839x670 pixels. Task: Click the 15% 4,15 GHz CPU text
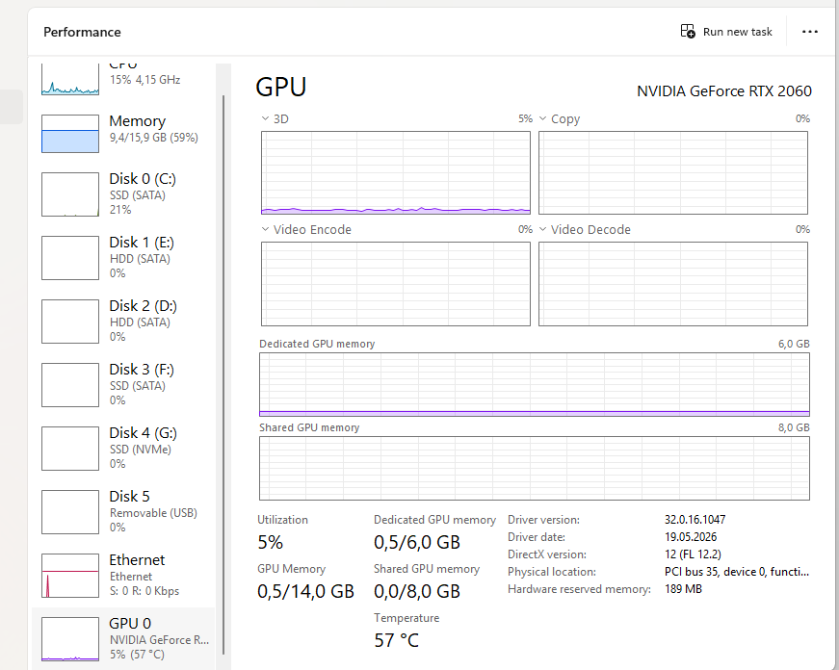point(145,80)
